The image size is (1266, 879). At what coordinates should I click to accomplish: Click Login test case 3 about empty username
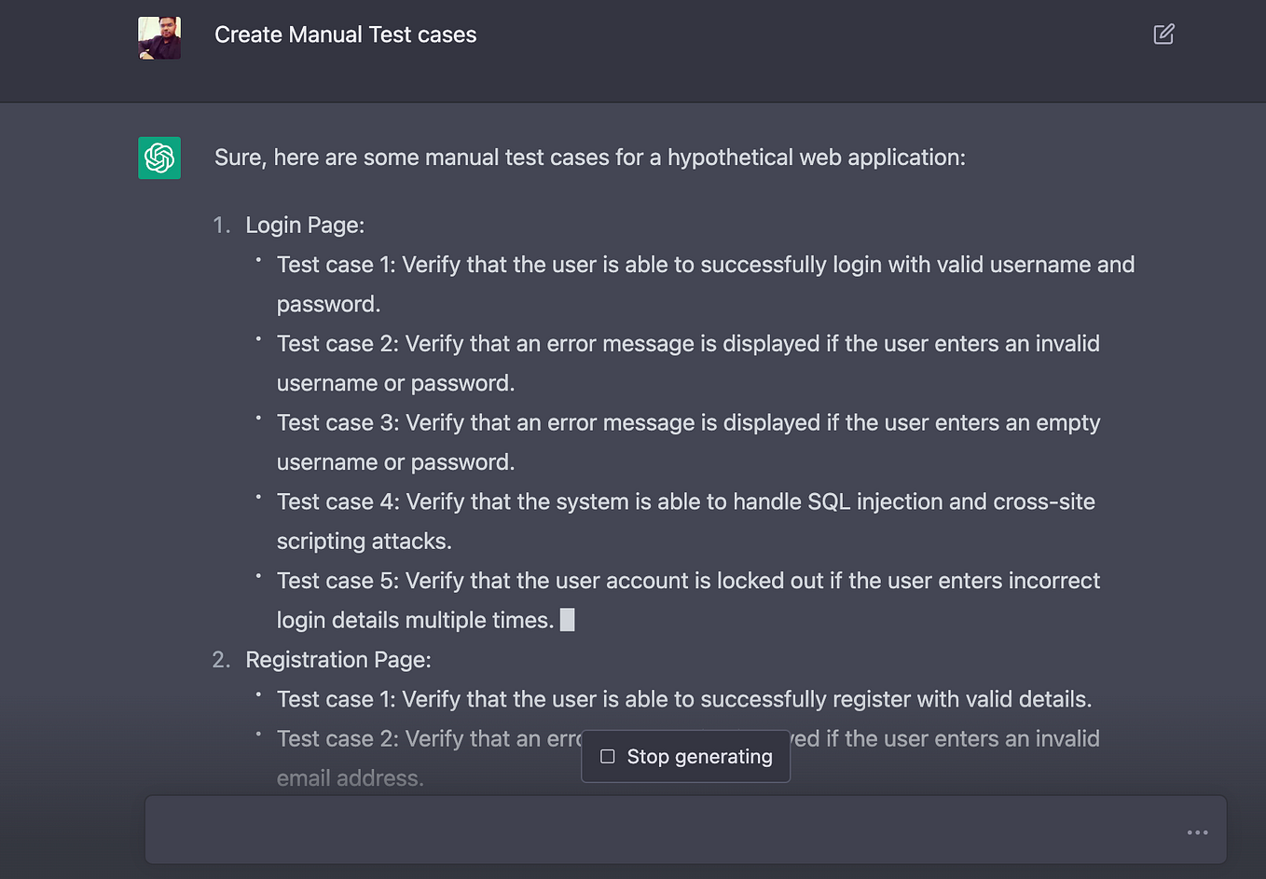(688, 423)
